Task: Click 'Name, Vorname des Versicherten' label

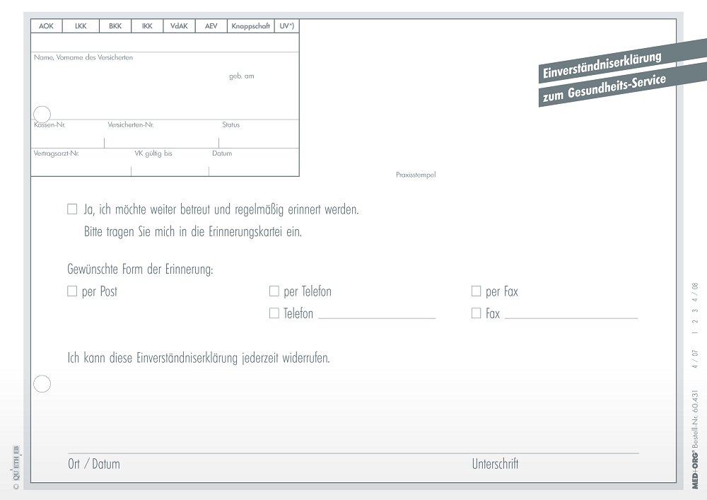Action: click(83, 58)
